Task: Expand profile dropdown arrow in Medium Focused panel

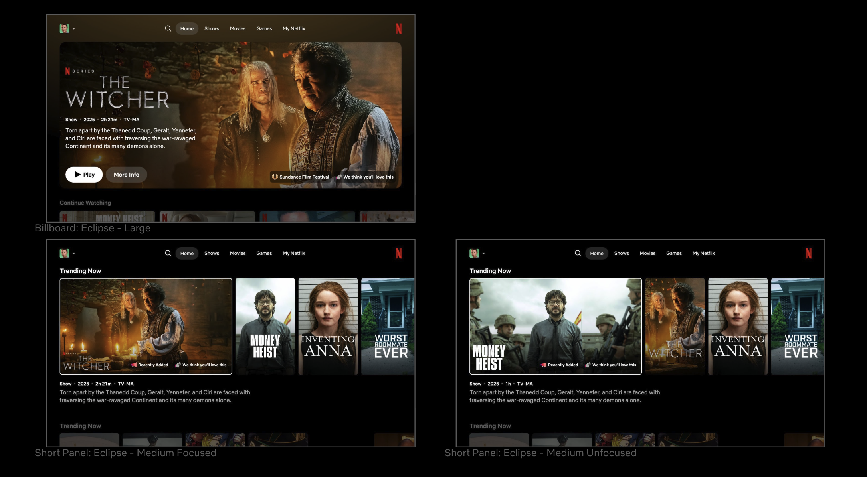Action: [74, 254]
